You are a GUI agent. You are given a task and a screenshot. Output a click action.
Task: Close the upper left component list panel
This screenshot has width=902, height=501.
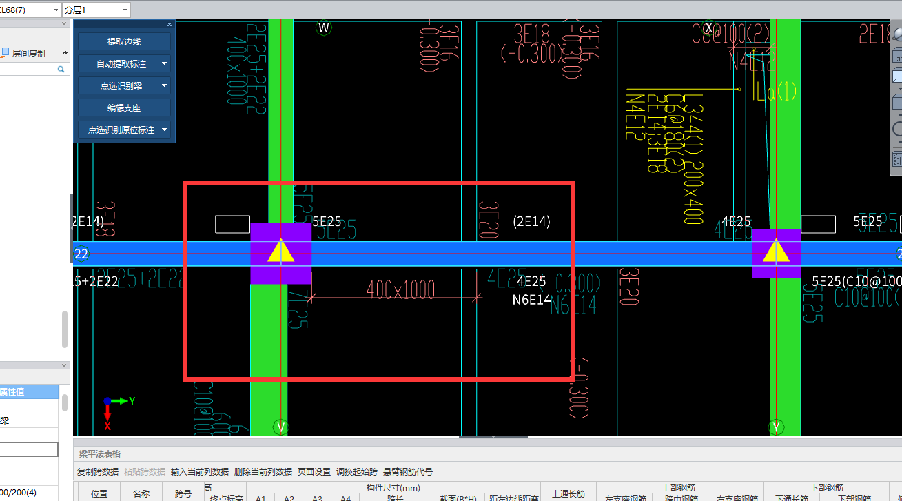coord(65,24)
